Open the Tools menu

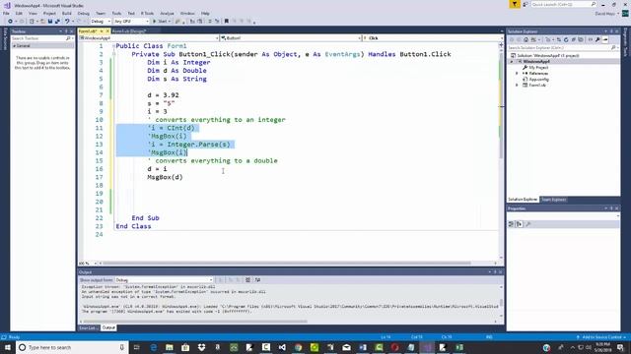[116, 13]
